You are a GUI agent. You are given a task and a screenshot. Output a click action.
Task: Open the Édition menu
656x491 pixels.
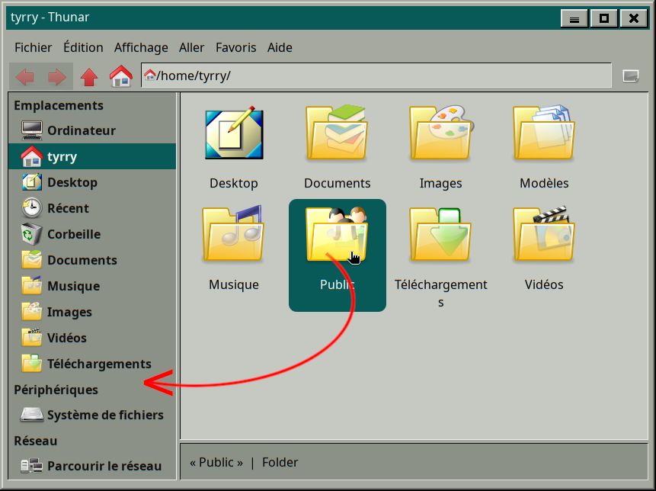[x=83, y=48]
